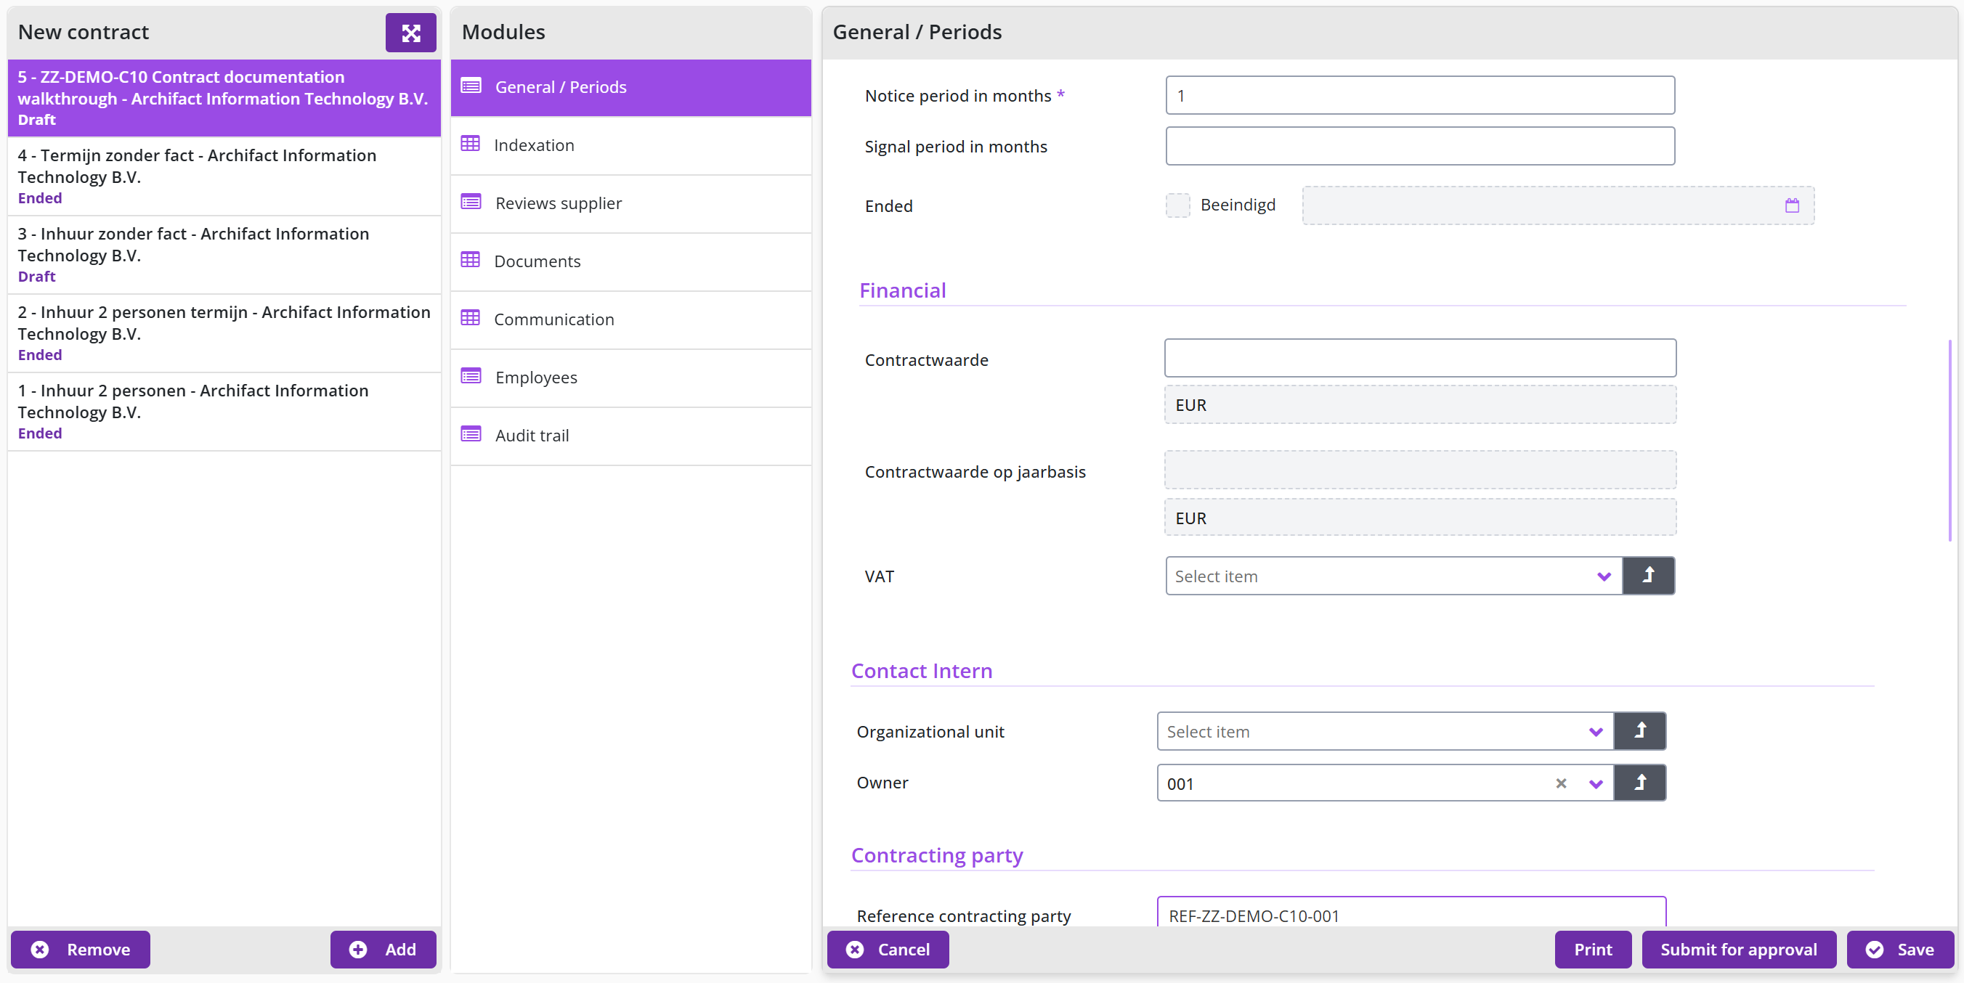Open the calendar picker for Ended date
The width and height of the screenshot is (1964, 983).
point(1792,205)
